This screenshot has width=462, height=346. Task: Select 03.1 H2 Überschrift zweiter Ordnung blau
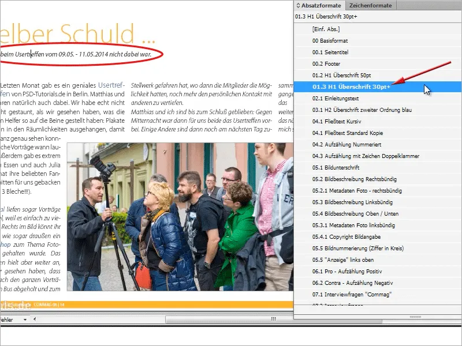click(378, 110)
